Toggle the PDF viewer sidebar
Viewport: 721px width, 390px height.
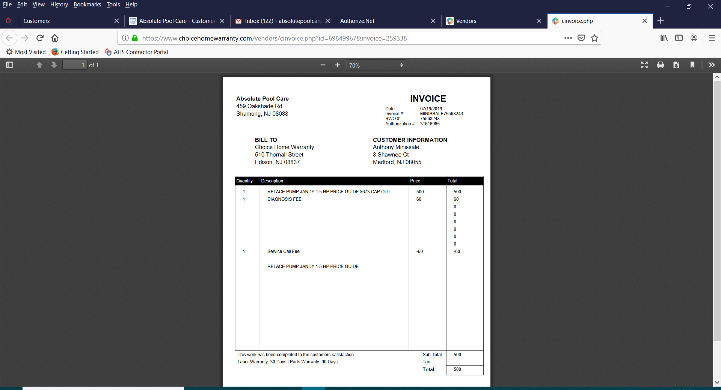[9, 65]
